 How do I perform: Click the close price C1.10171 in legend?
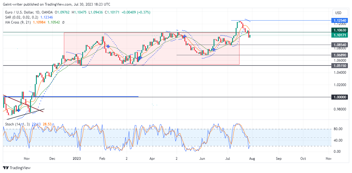click(113, 12)
